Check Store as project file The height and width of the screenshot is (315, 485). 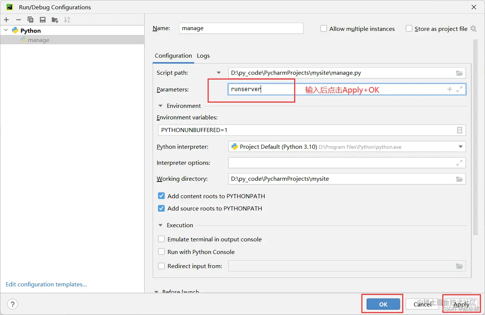point(409,29)
